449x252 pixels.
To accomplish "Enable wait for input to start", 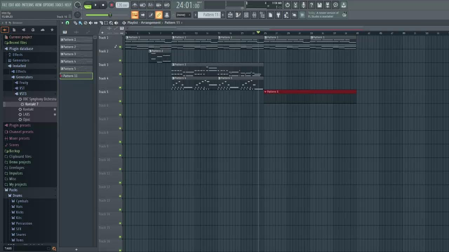I will click(143, 5).
